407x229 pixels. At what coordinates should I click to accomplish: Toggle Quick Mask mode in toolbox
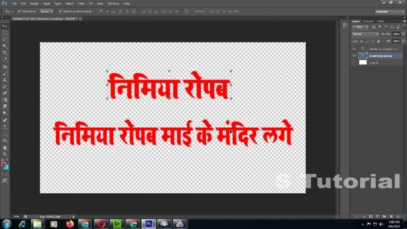[x=5, y=174]
